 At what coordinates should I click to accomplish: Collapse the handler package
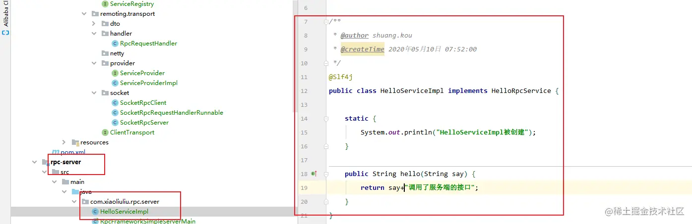click(x=94, y=34)
